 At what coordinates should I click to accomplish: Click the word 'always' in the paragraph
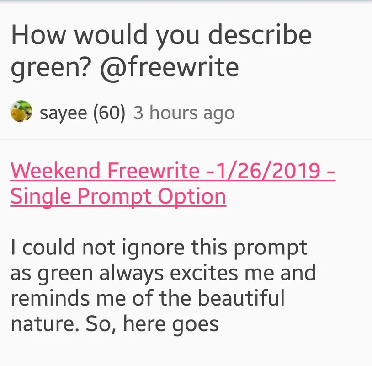(132, 274)
